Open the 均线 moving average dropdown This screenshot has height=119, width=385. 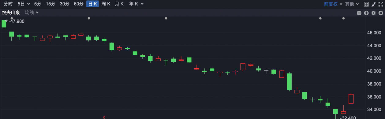pyautogui.click(x=32, y=13)
